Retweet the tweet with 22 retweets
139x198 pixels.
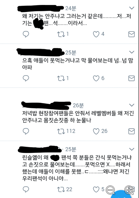point(61,189)
